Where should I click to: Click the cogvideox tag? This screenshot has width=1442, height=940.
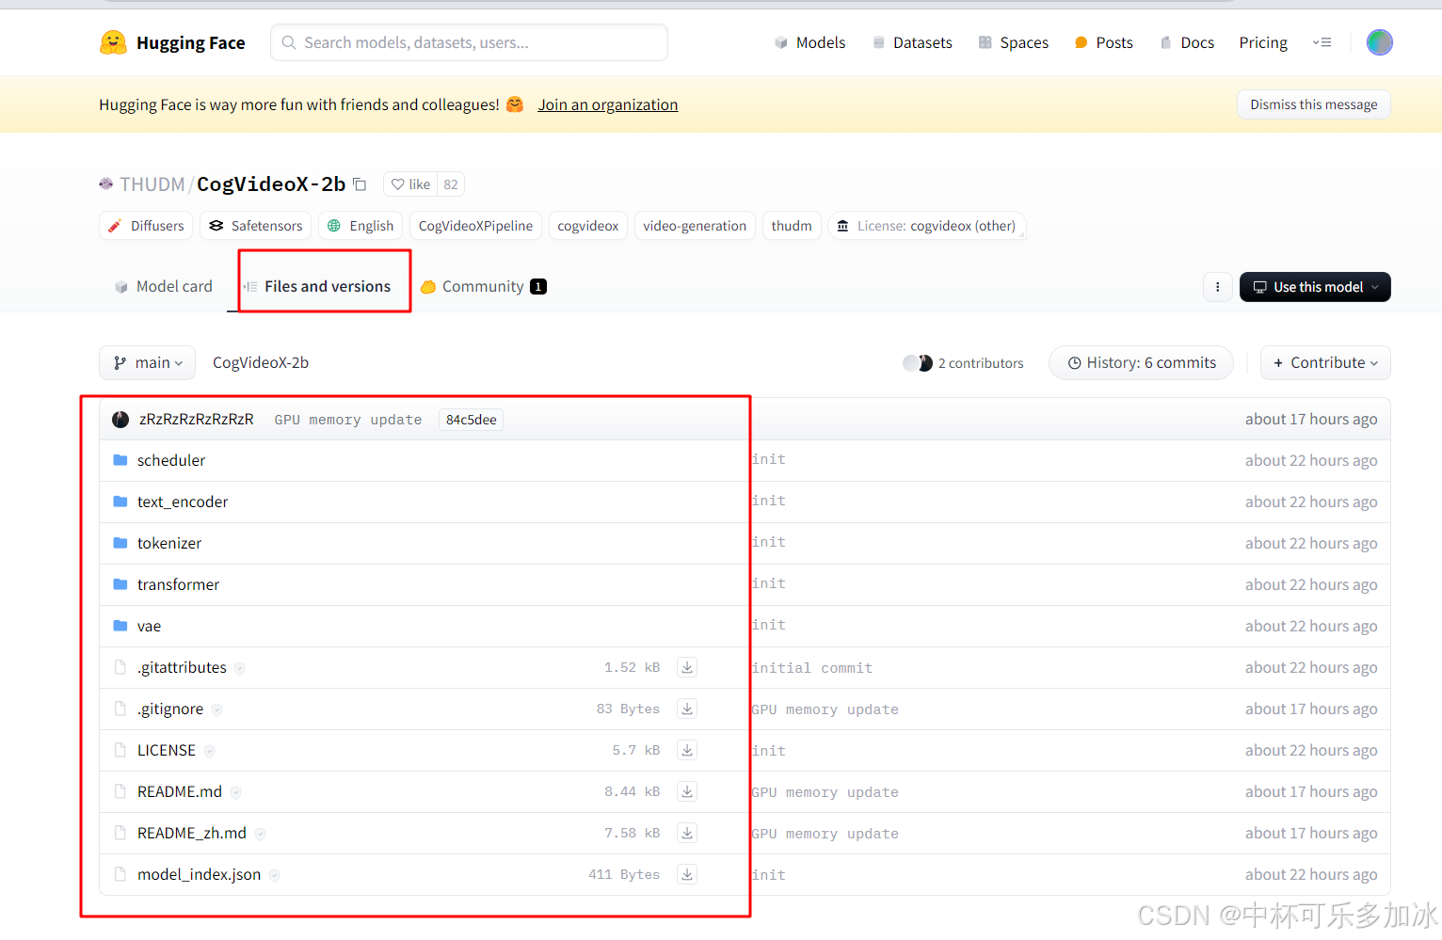[x=588, y=226]
